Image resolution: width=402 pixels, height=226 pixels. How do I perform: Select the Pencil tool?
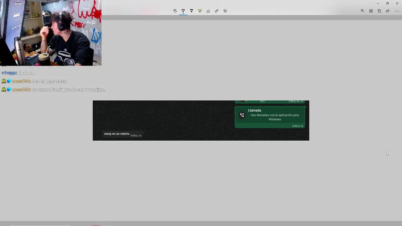point(192,11)
